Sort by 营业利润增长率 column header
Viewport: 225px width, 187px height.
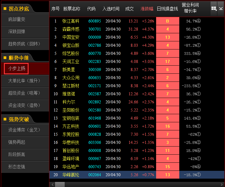190,8
